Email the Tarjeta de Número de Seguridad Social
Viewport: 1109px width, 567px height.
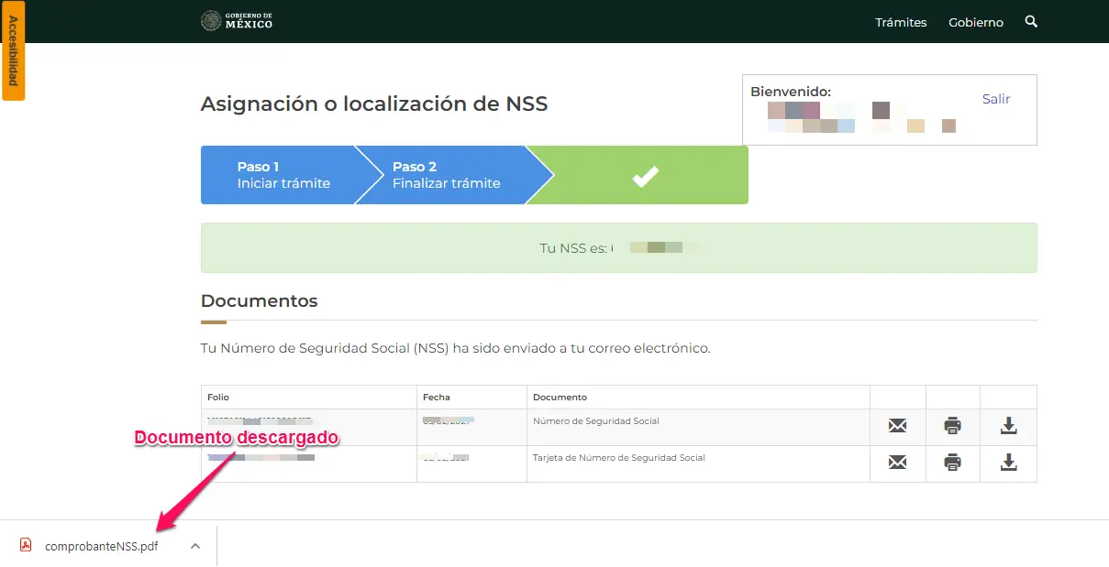[897, 463]
